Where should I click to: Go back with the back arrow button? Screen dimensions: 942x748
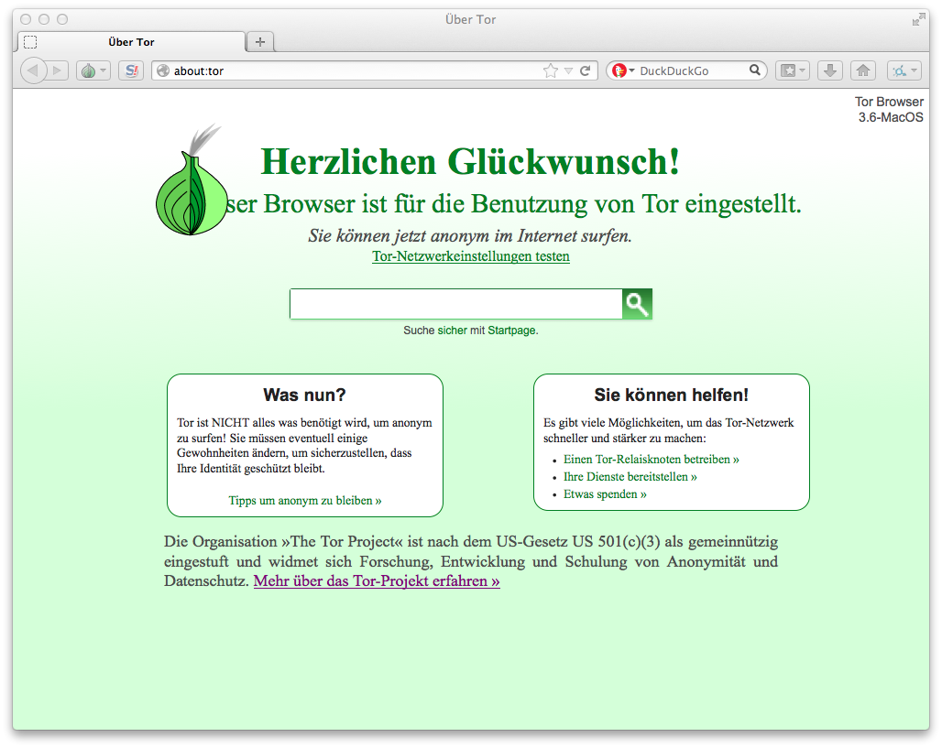point(34,70)
